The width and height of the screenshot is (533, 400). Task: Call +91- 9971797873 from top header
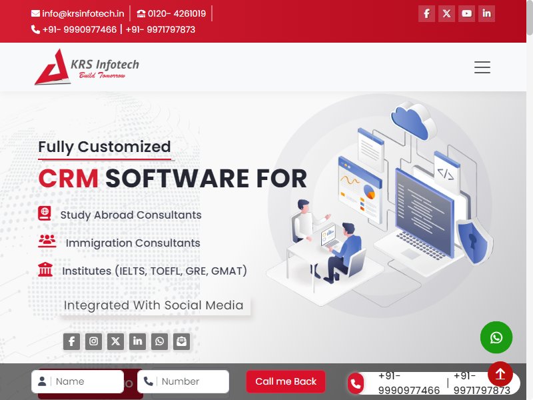(x=161, y=29)
